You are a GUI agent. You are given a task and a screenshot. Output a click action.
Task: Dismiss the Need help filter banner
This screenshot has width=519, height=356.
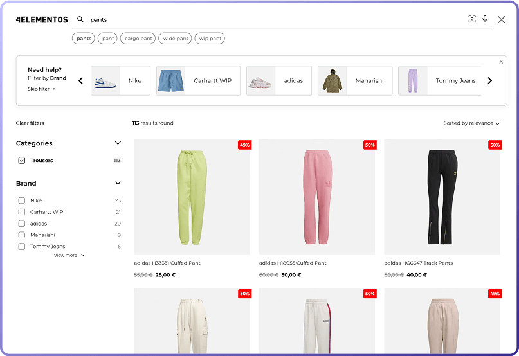(501, 62)
